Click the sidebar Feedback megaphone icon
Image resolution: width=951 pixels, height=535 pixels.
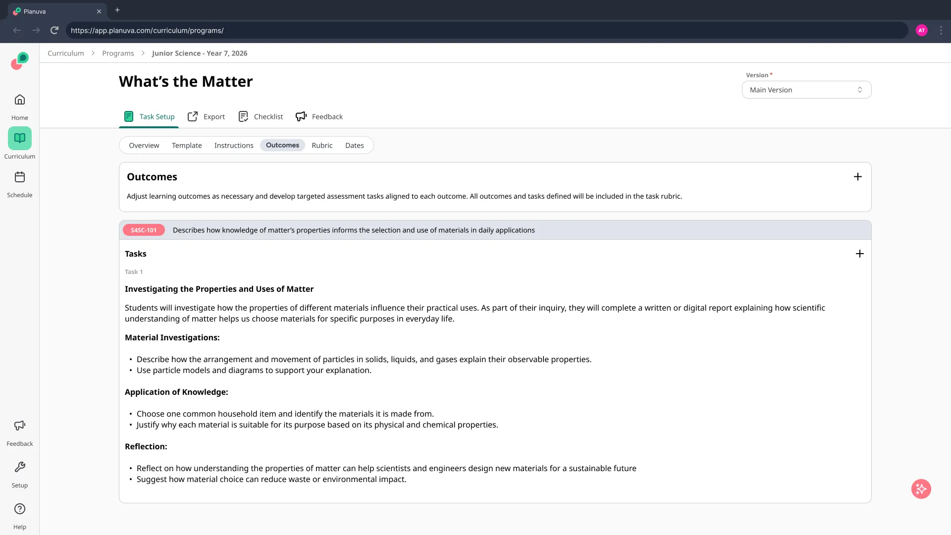tap(20, 426)
